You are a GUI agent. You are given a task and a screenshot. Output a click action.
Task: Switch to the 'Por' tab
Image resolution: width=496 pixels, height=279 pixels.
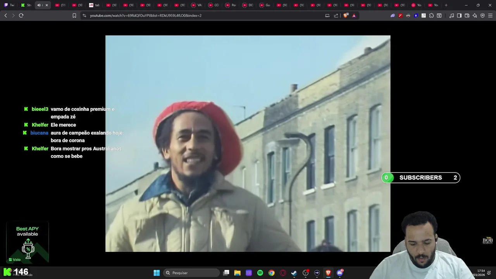(231, 5)
